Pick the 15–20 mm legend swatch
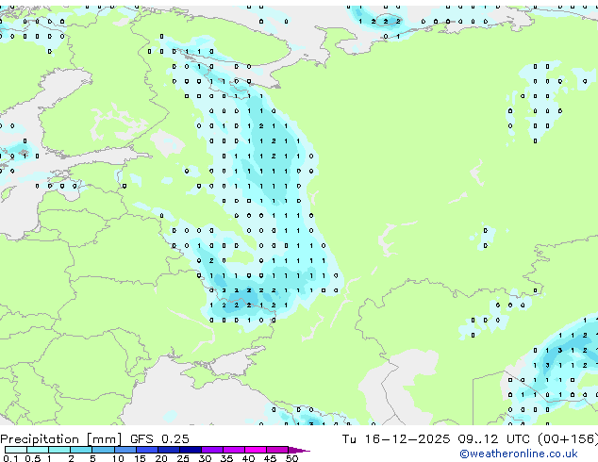598x462 pixels. coord(146,450)
